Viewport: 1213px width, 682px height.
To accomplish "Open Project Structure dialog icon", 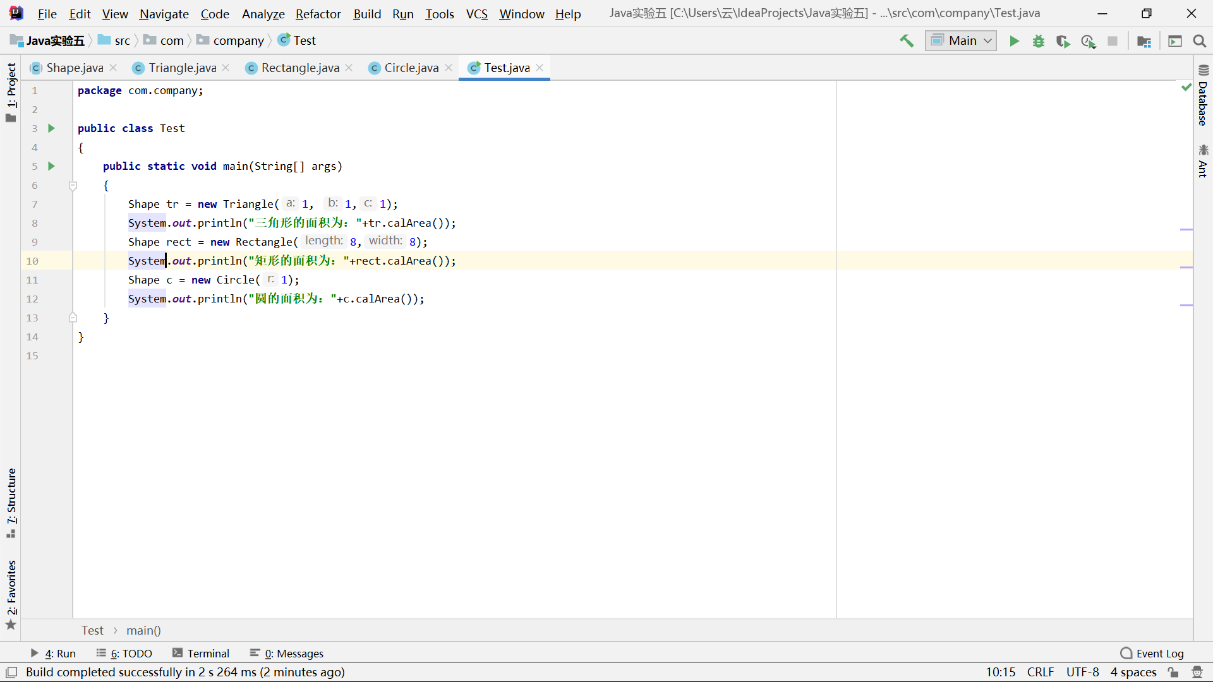I will tap(1144, 41).
